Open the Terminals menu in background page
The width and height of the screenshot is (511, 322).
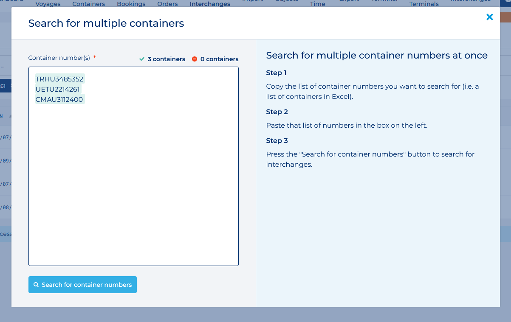point(424,4)
